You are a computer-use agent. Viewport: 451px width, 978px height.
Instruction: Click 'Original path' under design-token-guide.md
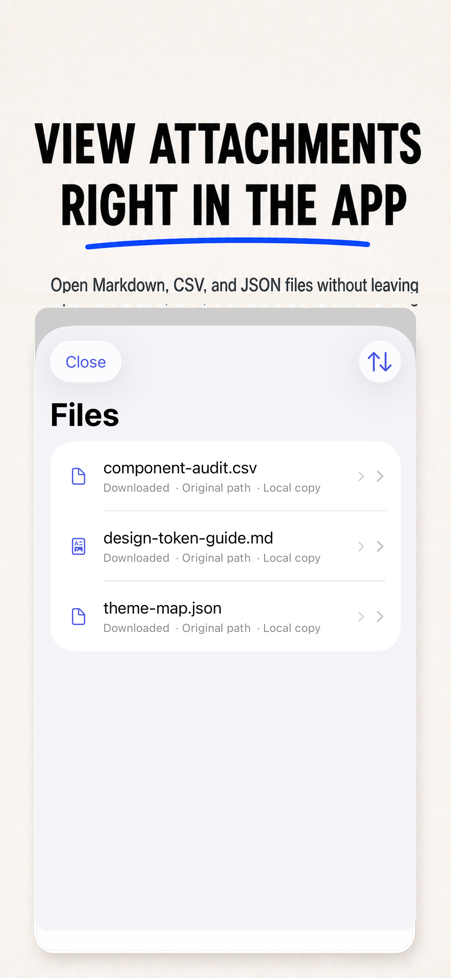(x=216, y=558)
